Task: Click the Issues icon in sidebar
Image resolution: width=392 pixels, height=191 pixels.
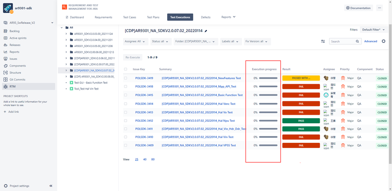Action: click(x=5, y=59)
